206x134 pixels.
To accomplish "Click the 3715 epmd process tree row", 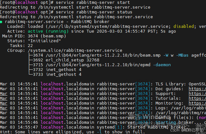I will click(x=100, y=65).
